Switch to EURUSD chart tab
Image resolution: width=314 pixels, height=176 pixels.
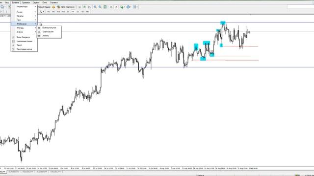(14, 172)
